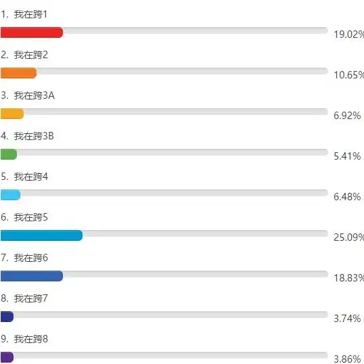Click the 3.74% percentage value

pos(347,319)
